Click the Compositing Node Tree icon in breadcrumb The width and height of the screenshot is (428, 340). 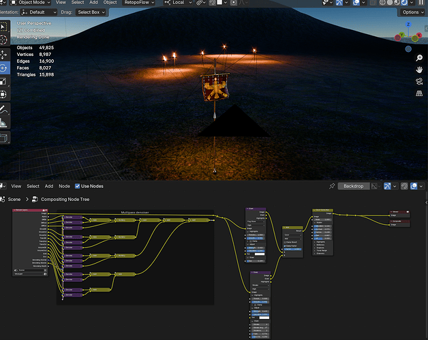point(35,199)
